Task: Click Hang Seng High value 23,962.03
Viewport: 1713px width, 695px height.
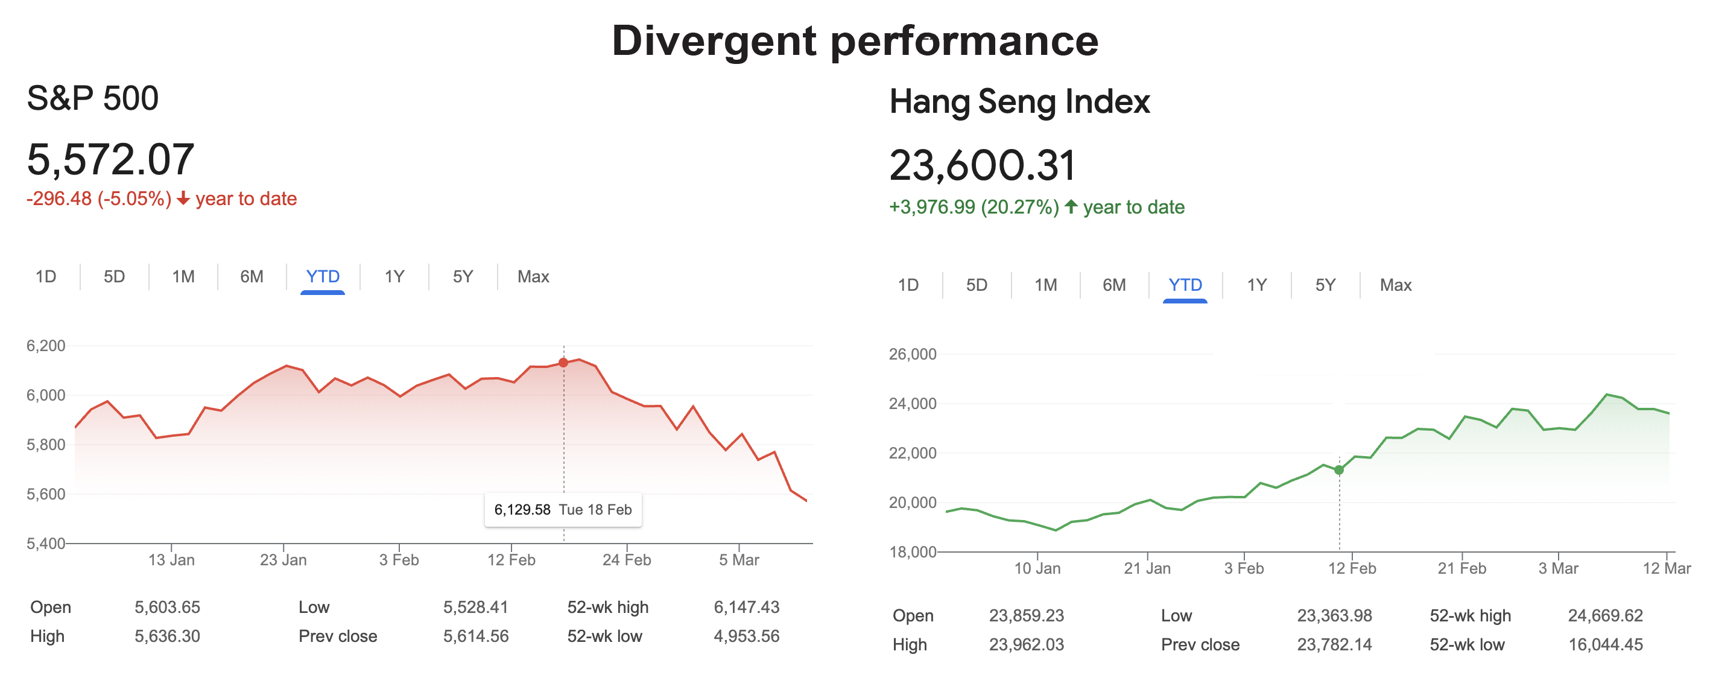Action: [x=1027, y=645]
